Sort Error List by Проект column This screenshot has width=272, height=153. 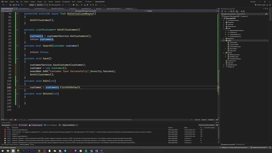[x=170, y=127]
